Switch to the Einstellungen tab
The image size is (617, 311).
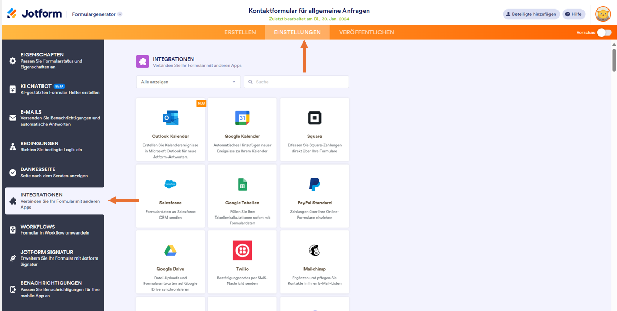297,32
